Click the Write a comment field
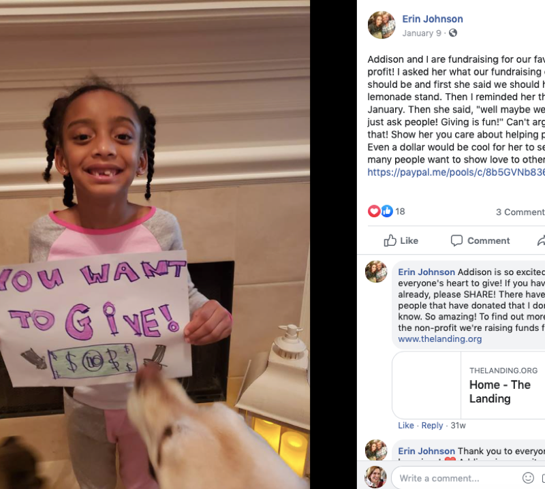The height and width of the screenshot is (489, 545). pyautogui.click(x=456, y=478)
